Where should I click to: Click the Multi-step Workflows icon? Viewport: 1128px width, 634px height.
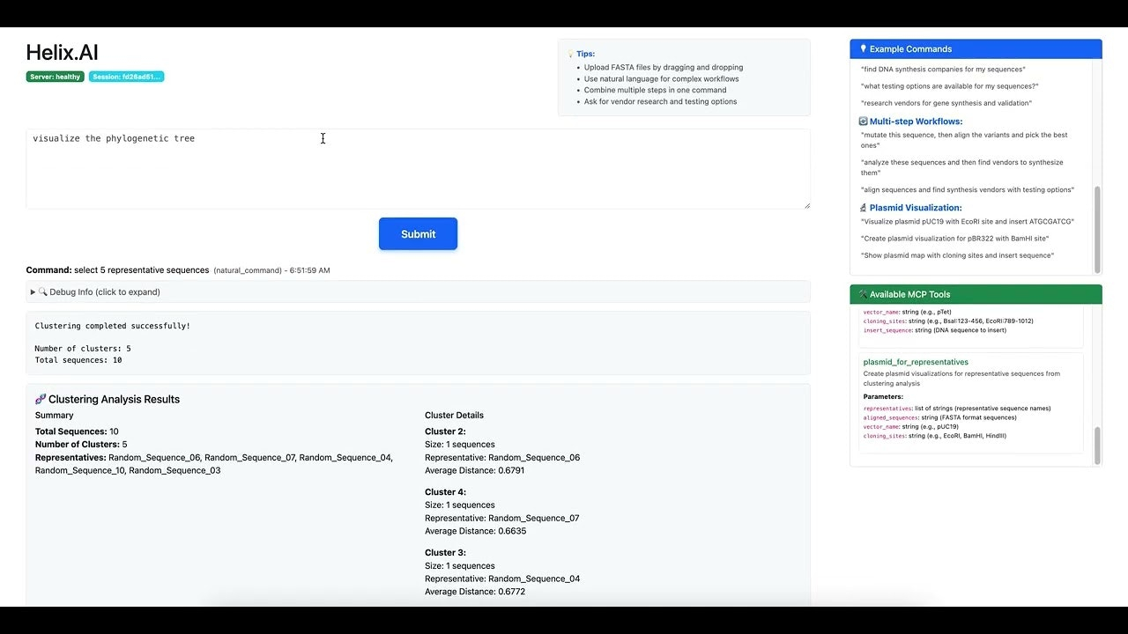[864, 122]
